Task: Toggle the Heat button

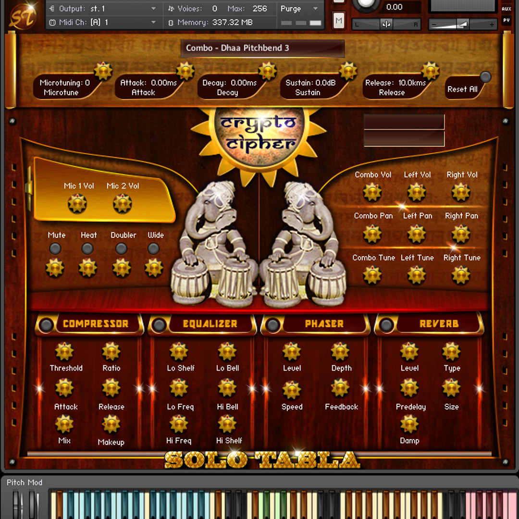Action: [87, 248]
